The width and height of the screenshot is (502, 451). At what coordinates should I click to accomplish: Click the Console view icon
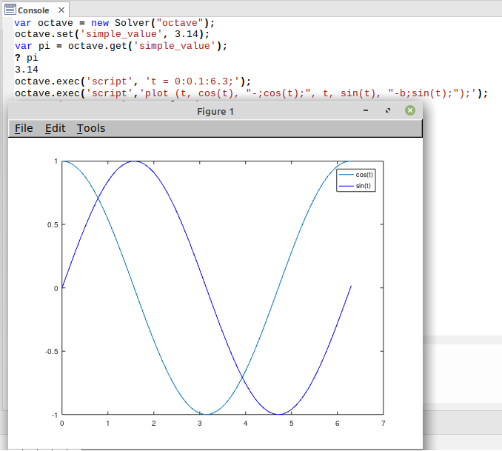pyautogui.click(x=10, y=10)
